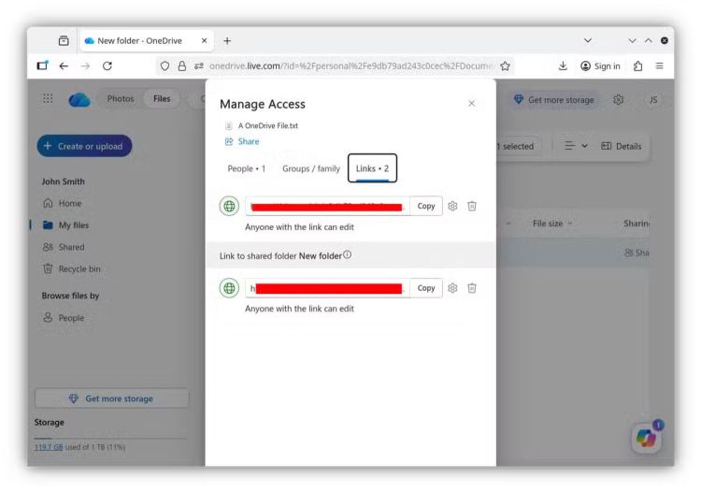Image resolution: width=701 pixels, height=493 pixels.
Task: Switch to the People tab
Action: pyautogui.click(x=247, y=168)
